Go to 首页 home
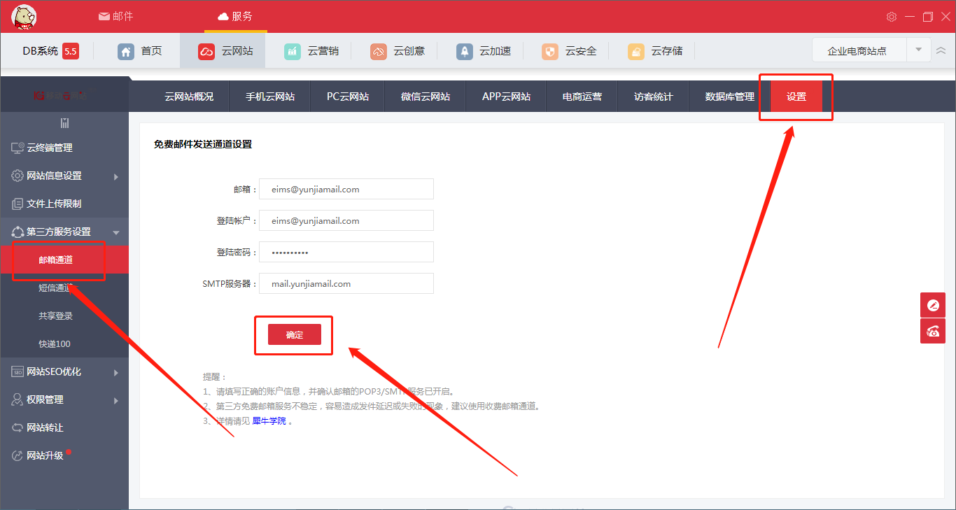956x510 pixels. [140, 51]
